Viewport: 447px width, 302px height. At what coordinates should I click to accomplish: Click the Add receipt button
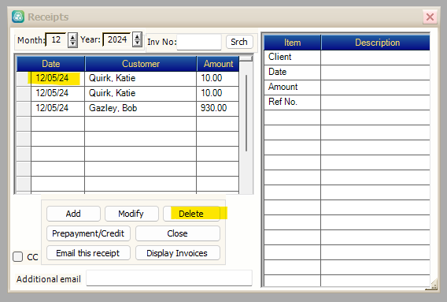pyautogui.click(x=73, y=214)
